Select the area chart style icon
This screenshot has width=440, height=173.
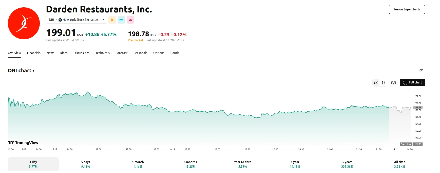click(376, 82)
